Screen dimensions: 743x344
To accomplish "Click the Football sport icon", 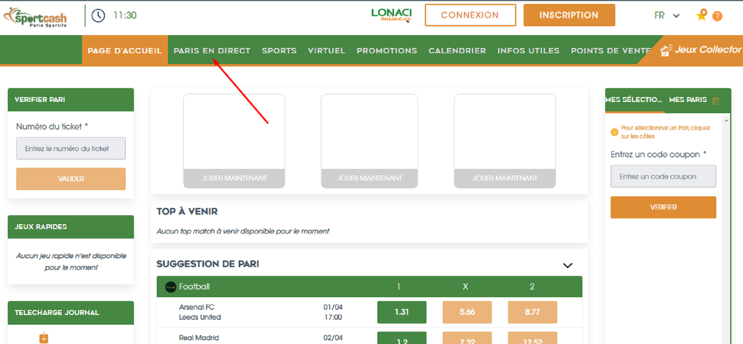I will [171, 287].
